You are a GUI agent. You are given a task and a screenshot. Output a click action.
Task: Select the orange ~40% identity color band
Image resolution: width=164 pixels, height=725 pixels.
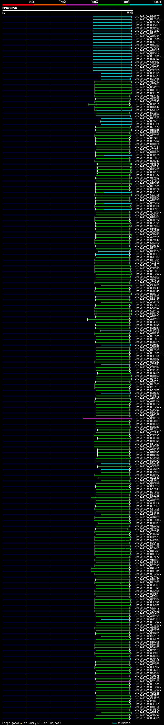[x=50, y=5]
